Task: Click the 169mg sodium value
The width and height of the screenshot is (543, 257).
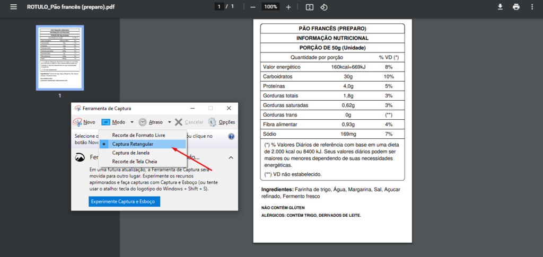Action: (x=348, y=134)
